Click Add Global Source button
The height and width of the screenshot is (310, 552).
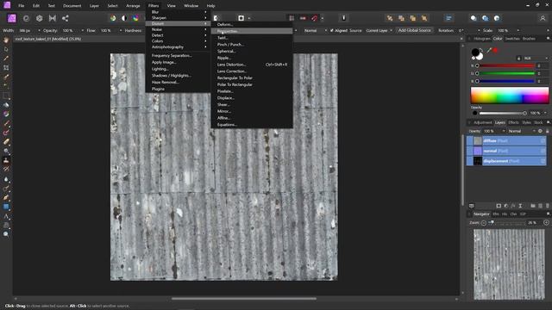click(x=414, y=31)
